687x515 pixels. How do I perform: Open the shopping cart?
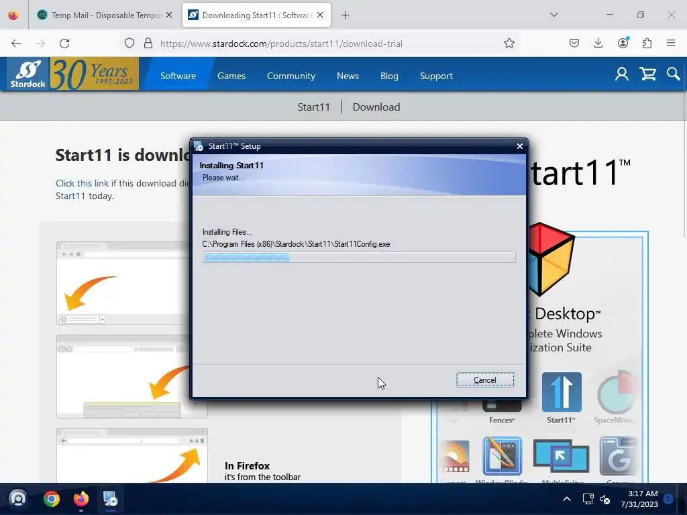pyautogui.click(x=647, y=74)
